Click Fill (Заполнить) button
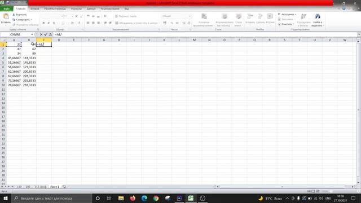Screen dimensions: 361x203 [285, 19]
